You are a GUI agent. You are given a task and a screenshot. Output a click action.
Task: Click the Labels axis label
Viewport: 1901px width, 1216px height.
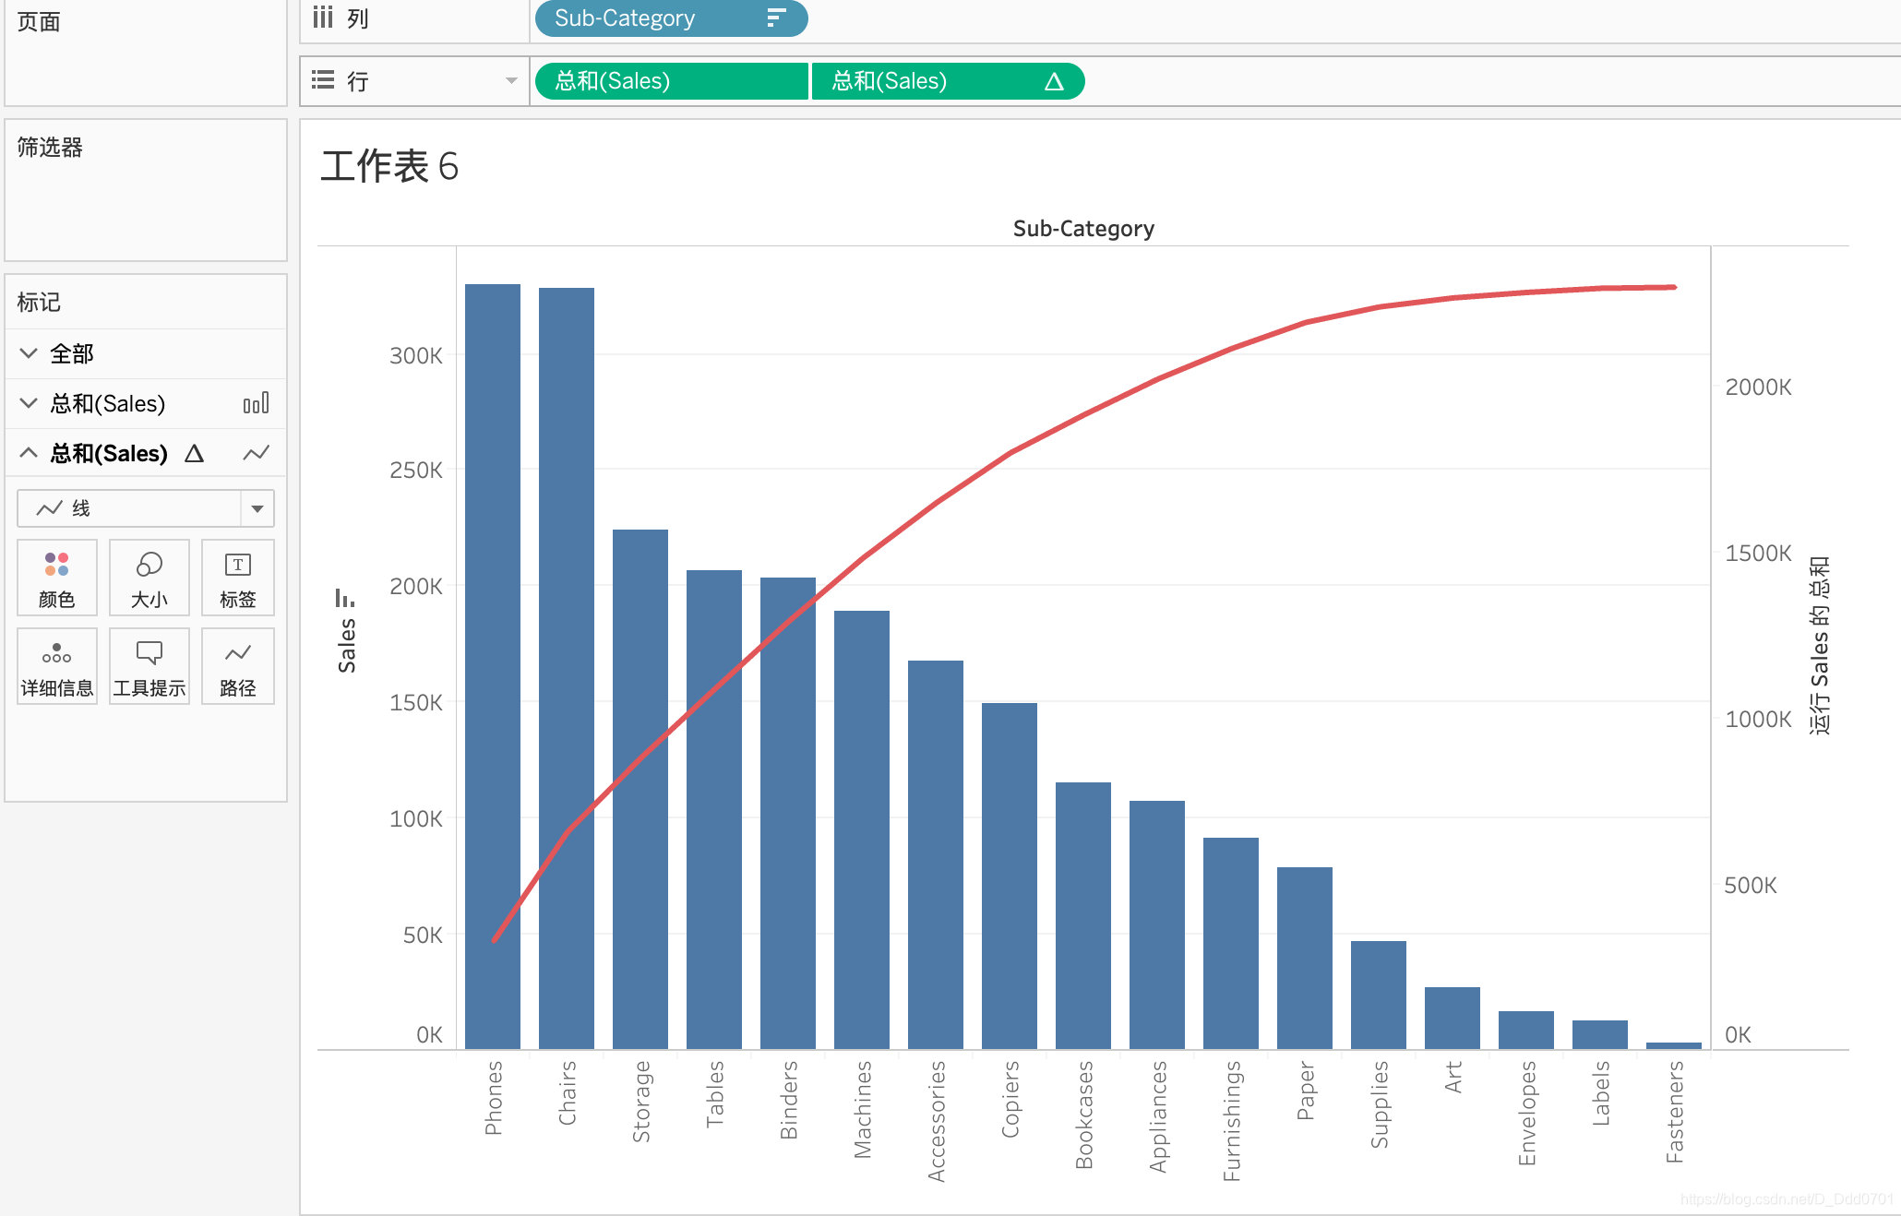1600,1093
